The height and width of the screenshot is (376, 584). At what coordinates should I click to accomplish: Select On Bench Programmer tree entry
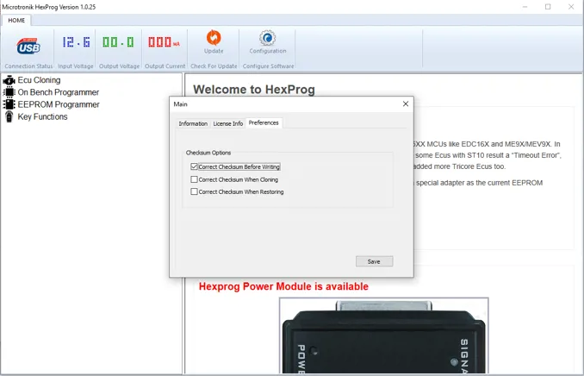click(x=58, y=92)
